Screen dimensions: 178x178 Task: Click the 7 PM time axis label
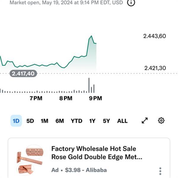[x=36, y=98]
